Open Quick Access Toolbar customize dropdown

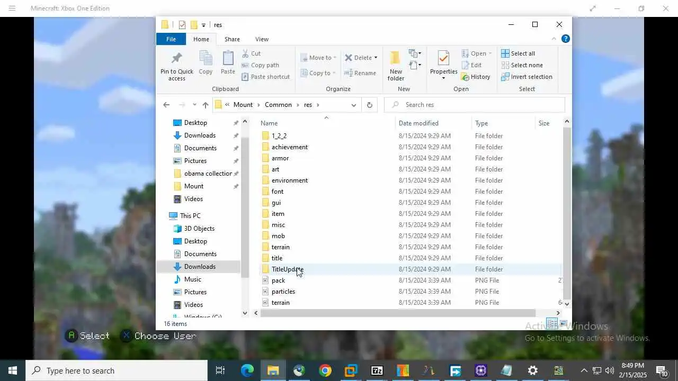(x=203, y=25)
